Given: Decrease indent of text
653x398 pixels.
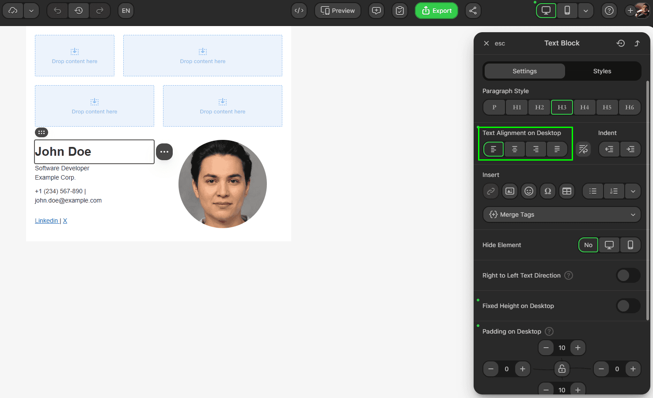Looking at the screenshot, I should coord(609,149).
